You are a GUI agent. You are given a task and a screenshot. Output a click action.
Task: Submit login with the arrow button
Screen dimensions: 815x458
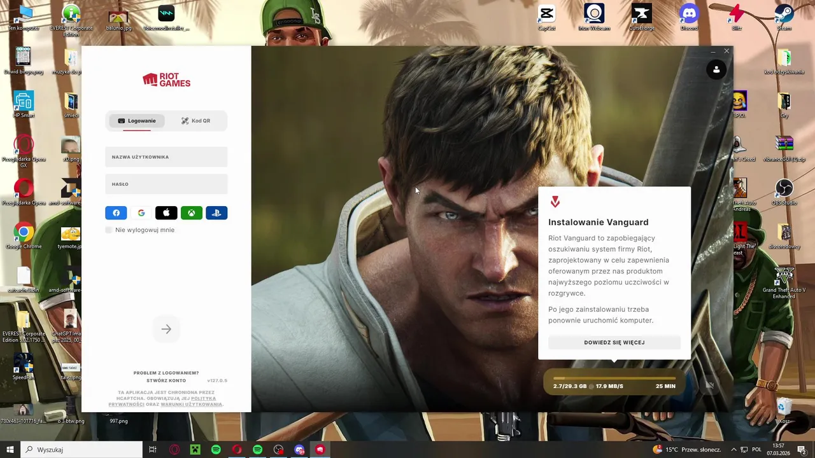tap(166, 329)
